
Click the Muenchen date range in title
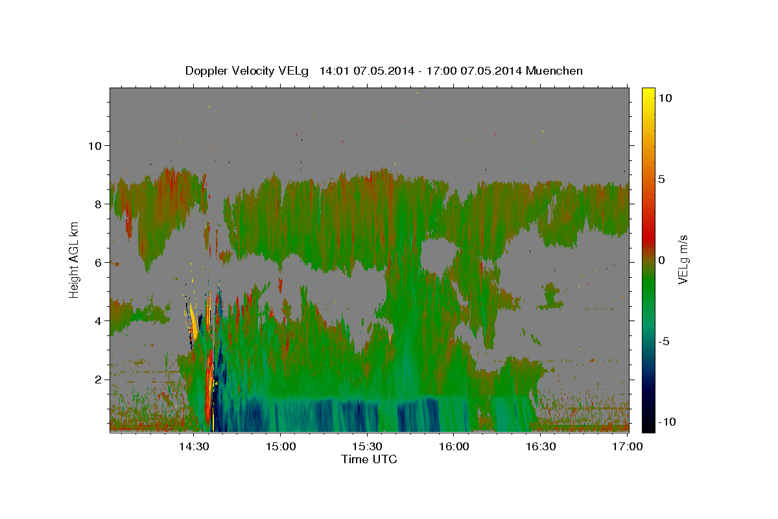click(x=451, y=71)
